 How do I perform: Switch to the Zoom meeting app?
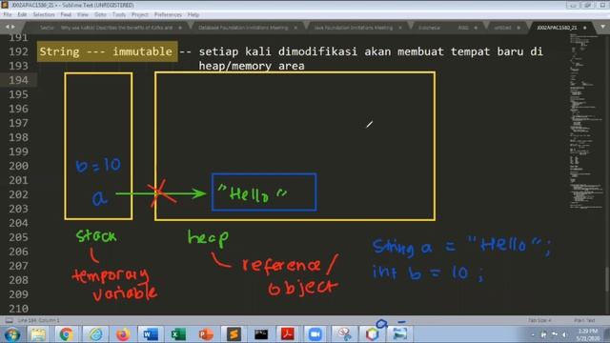point(315,334)
